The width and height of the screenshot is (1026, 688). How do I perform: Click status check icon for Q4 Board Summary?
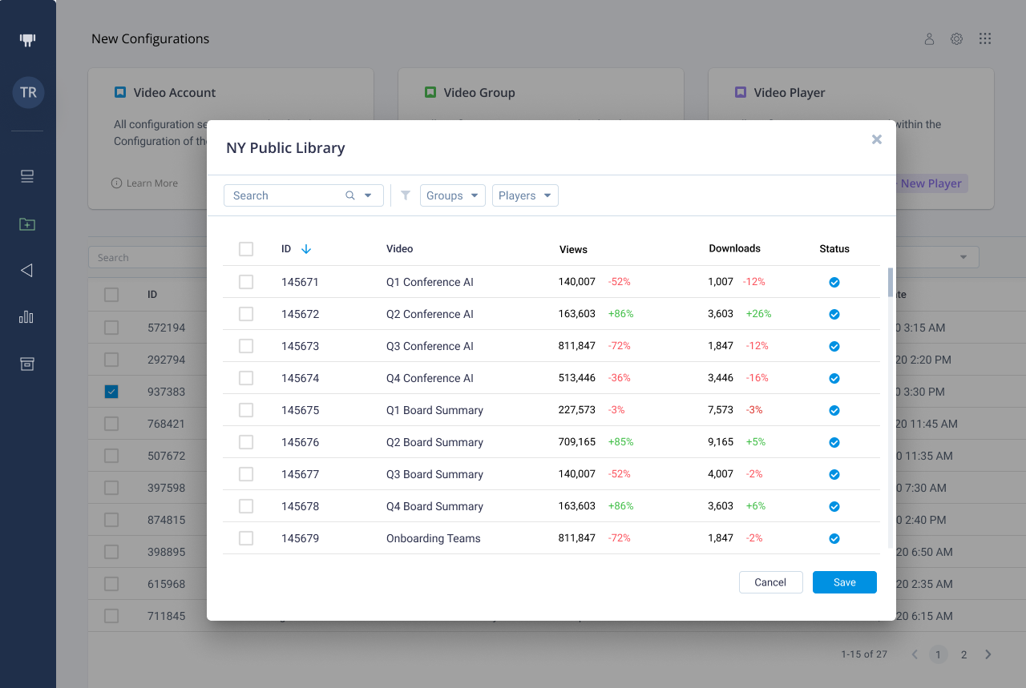(x=834, y=506)
